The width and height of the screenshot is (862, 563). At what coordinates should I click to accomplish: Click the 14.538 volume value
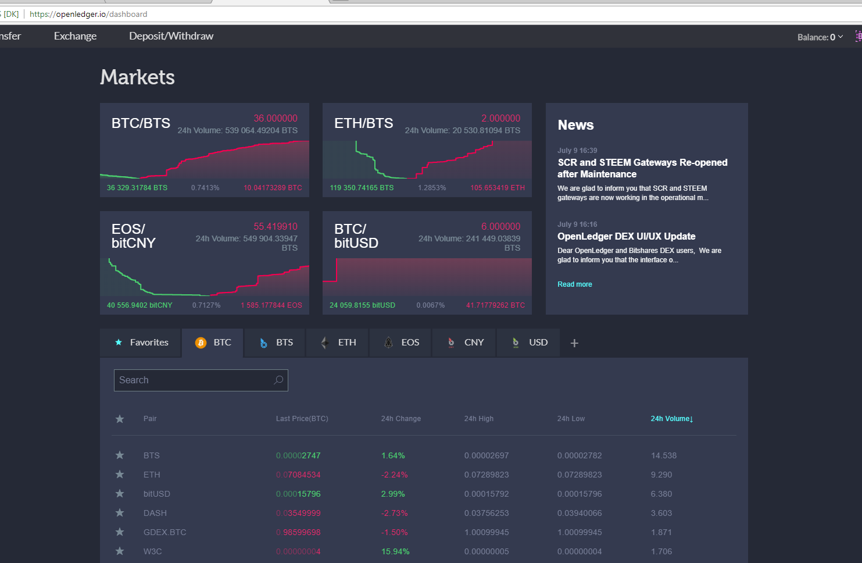click(x=664, y=455)
